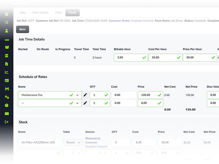The width and height of the screenshot is (219, 164).
Task: Click the Status: Complete text
Action: click(x=195, y=20)
